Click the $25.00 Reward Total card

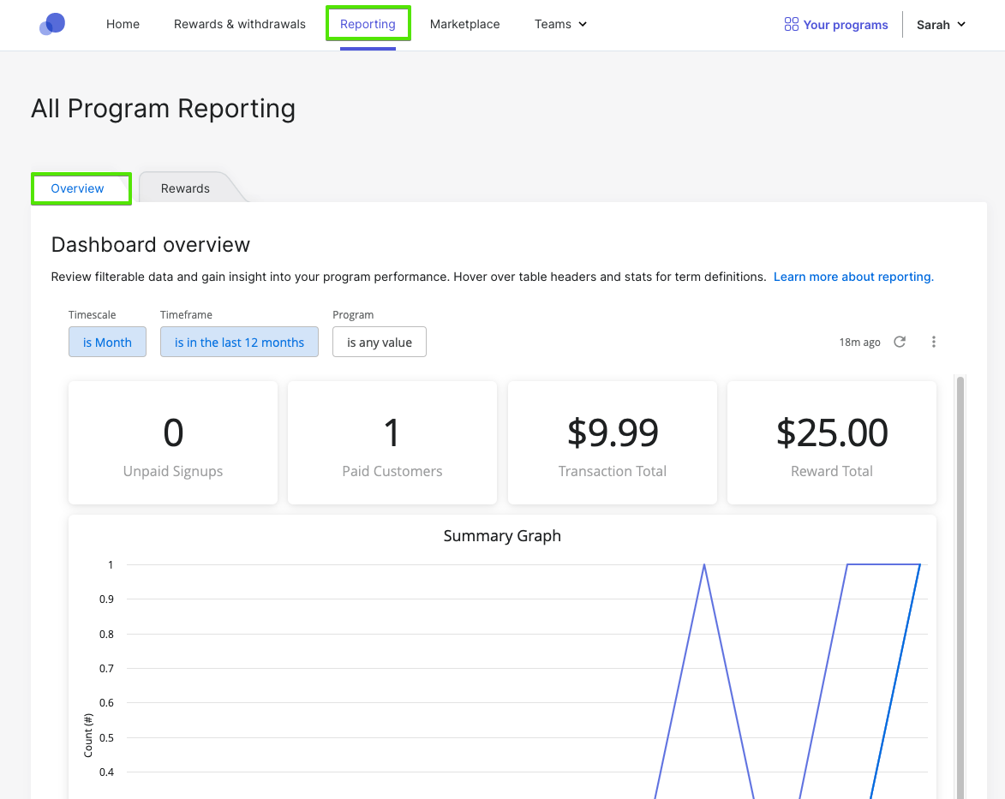pyautogui.click(x=832, y=443)
